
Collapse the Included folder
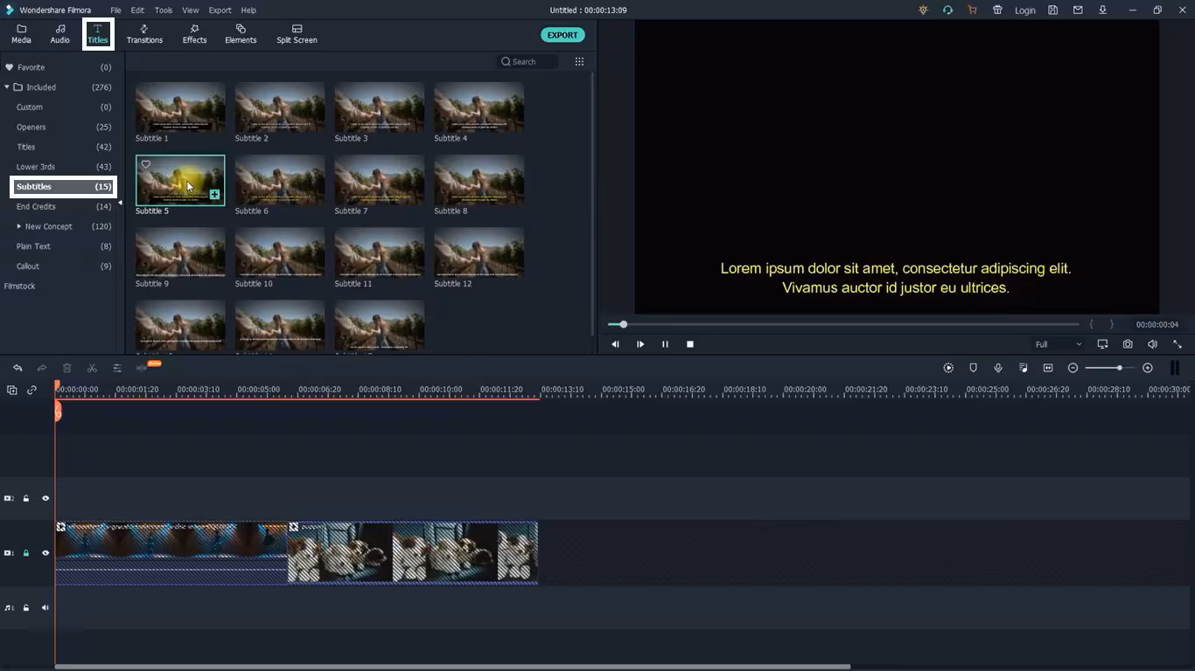tap(8, 87)
